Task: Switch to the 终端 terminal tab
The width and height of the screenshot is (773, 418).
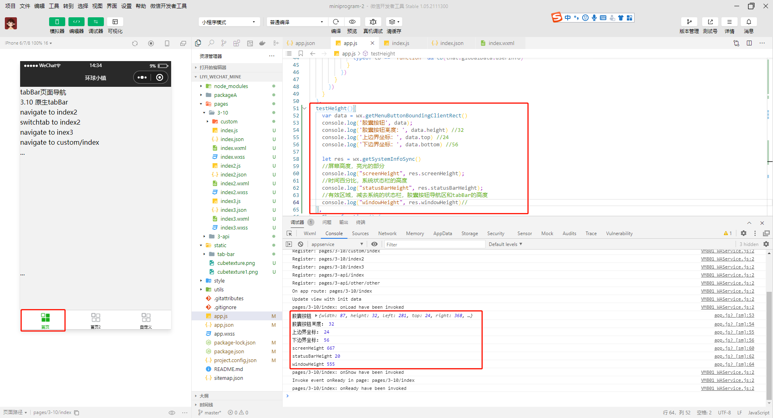Action: click(x=361, y=222)
